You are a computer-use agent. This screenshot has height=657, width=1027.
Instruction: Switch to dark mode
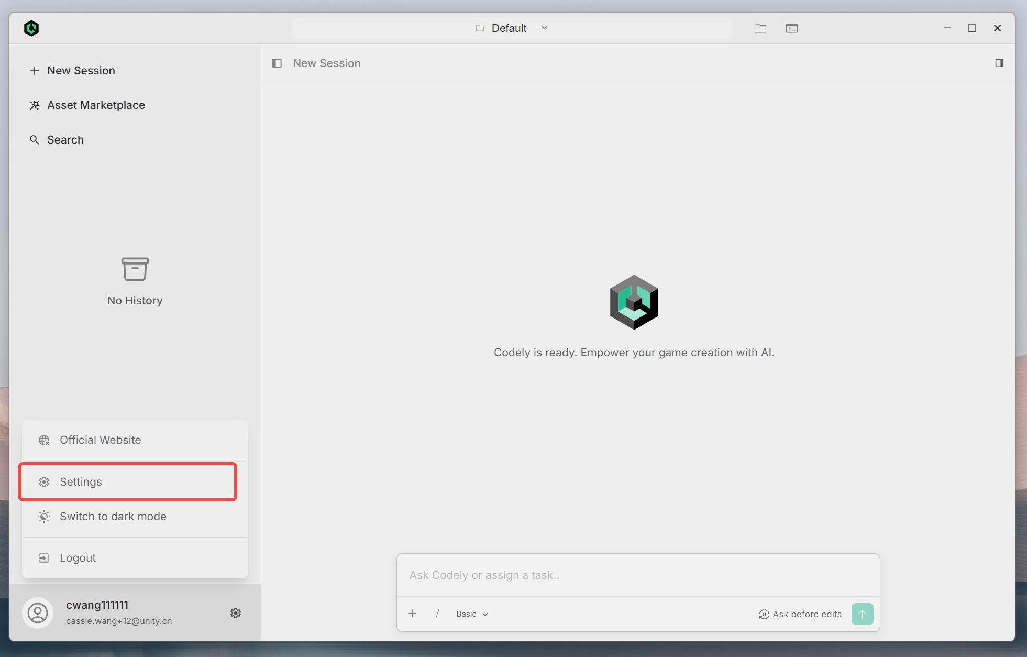point(135,517)
